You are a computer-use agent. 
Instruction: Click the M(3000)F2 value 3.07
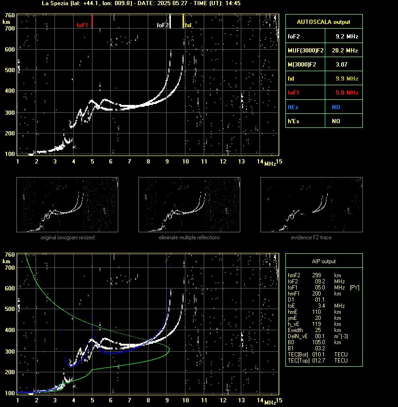tap(341, 64)
